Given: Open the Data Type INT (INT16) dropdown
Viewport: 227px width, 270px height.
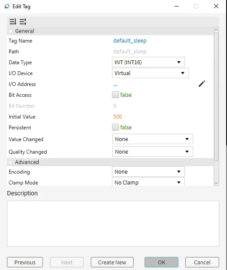Looking at the screenshot, I should tap(148, 62).
